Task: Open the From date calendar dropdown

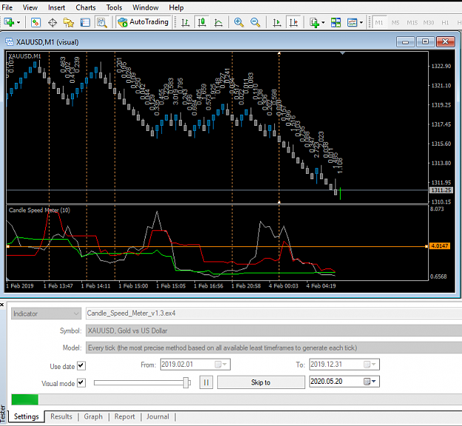Action: click(221, 365)
